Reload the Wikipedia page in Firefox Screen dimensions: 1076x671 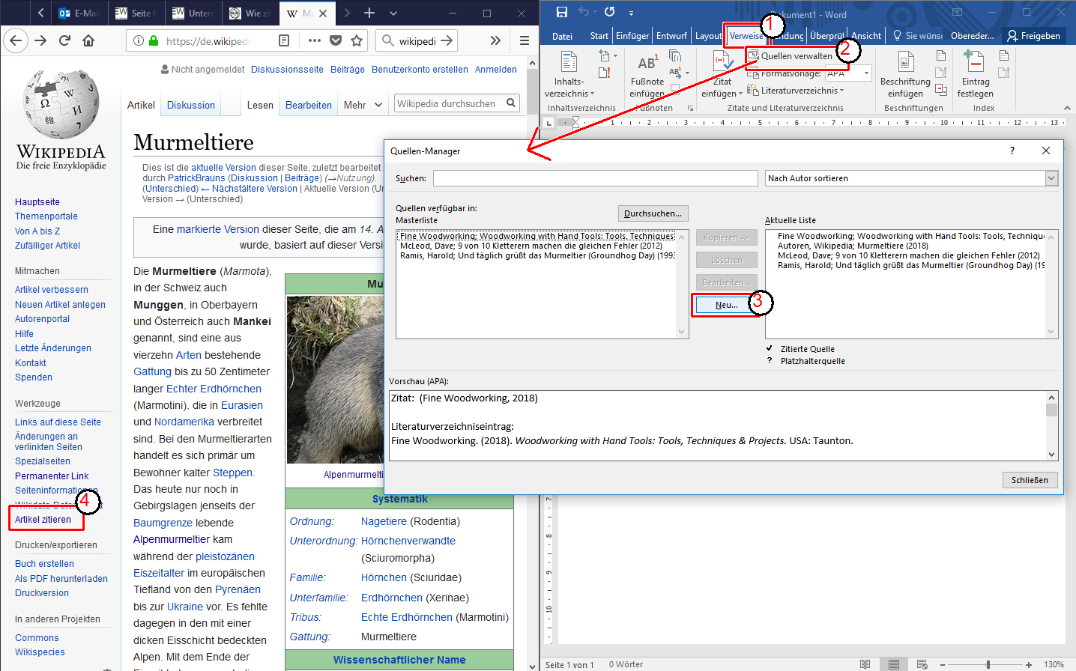64,40
